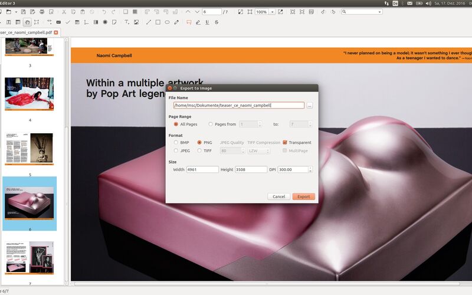Close the Export to Image dialog

point(170,88)
